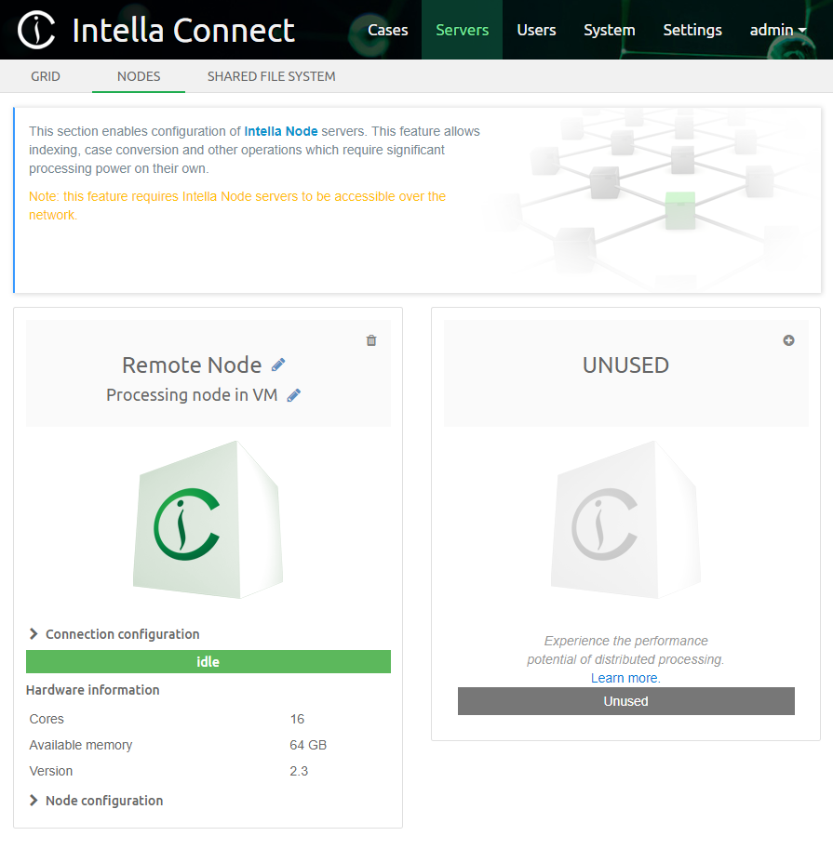The image size is (833, 849).
Task: Switch to the GRID tab
Action: pos(46,76)
